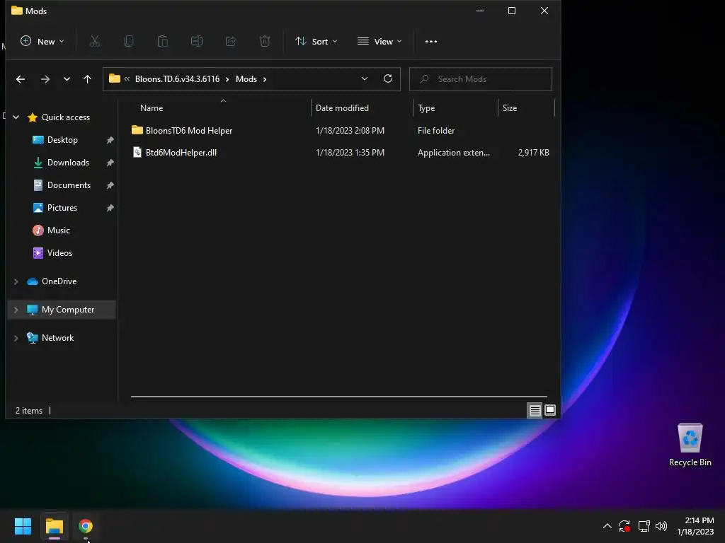Click the Cut scissors icon

(x=94, y=42)
